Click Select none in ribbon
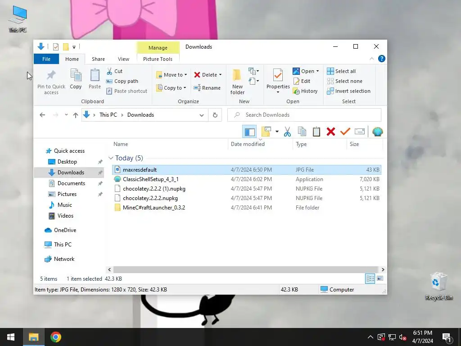Image resolution: width=461 pixels, height=346 pixels. (x=344, y=81)
